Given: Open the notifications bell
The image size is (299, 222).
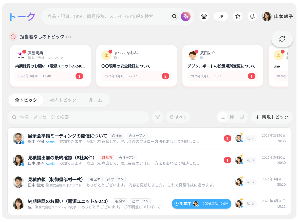Looking at the screenshot, I should [252, 16].
